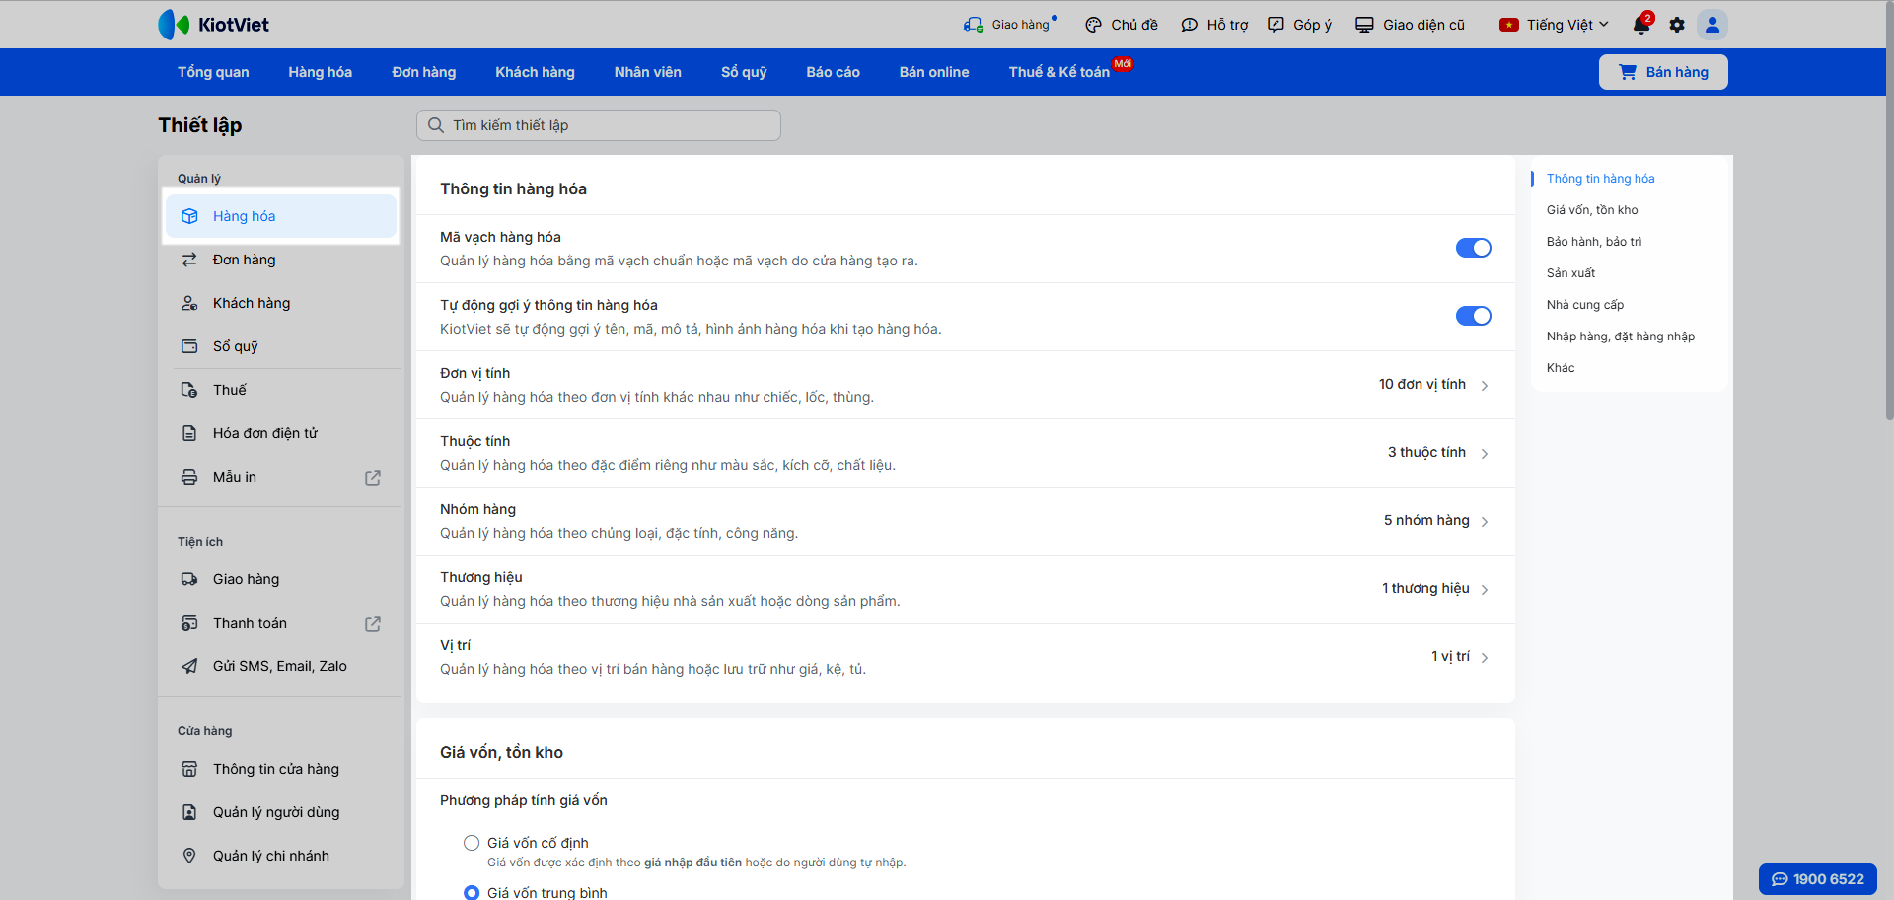Open Thanh toán via its external-link icon
The width and height of the screenshot is (1894, 900).
pos(373,624)
